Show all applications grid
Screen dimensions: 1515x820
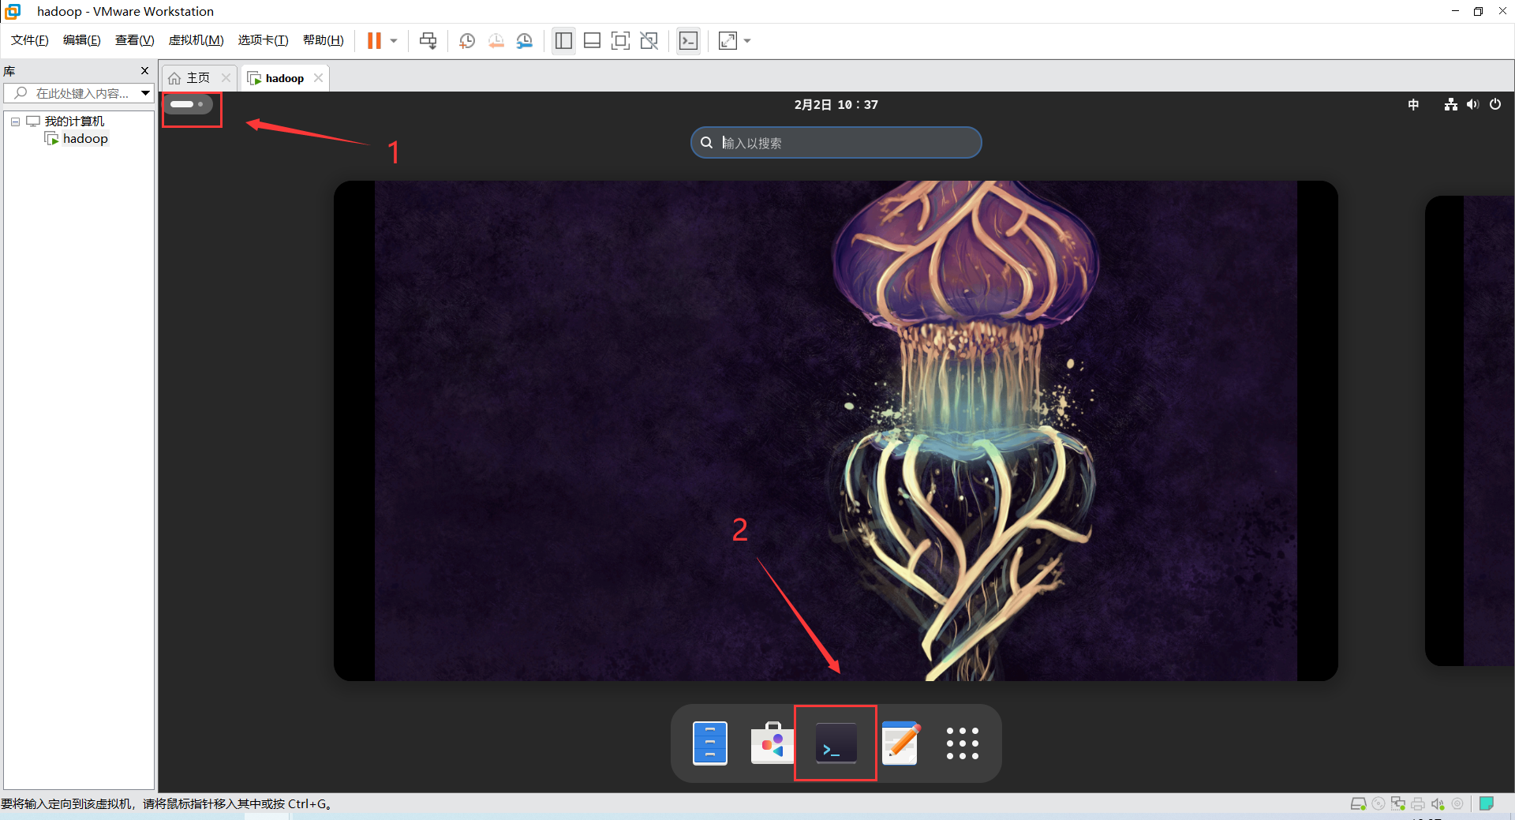(x=963, y=743)
